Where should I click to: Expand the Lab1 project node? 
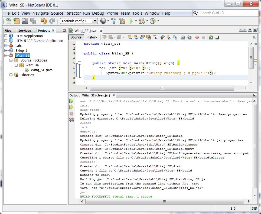6,46
